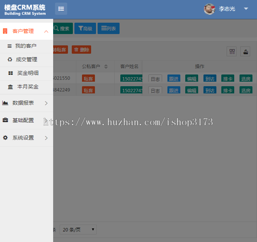Click 日志 button in first row
Screen dimensions: 257x242
155,79
